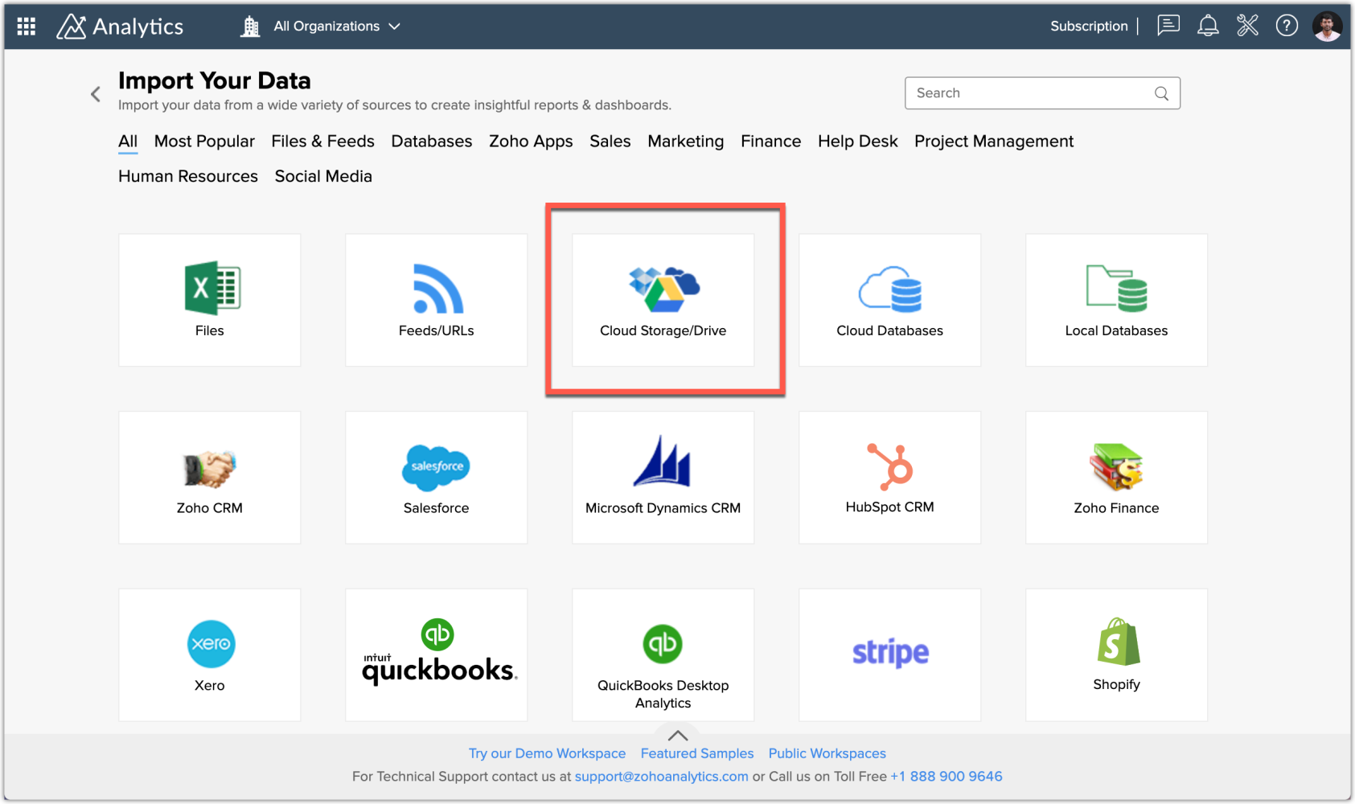Open the All Organizations dropdown
This screenshot has width=1355, height=804.
pyautogui.click(x=327, y=26)
